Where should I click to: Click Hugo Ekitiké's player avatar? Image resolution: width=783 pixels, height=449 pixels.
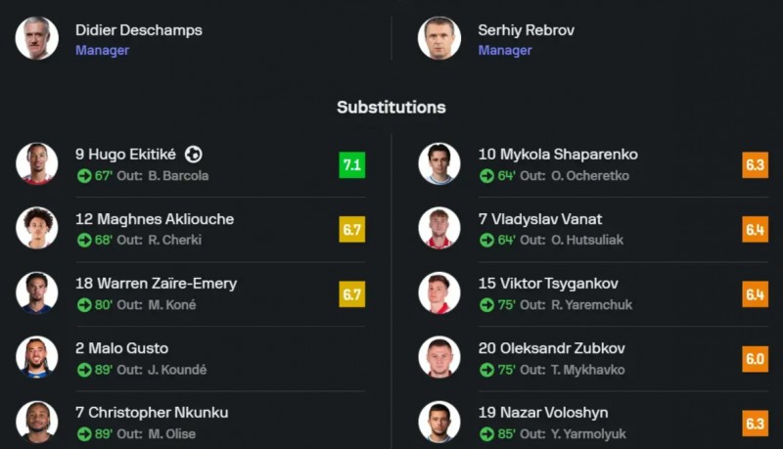click(x=37, y=163)
